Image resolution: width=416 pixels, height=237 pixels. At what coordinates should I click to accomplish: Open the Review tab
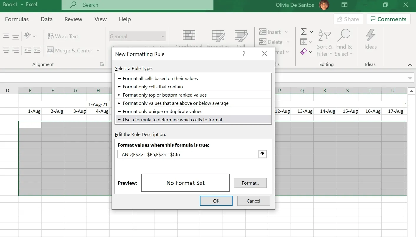point(73,19)
